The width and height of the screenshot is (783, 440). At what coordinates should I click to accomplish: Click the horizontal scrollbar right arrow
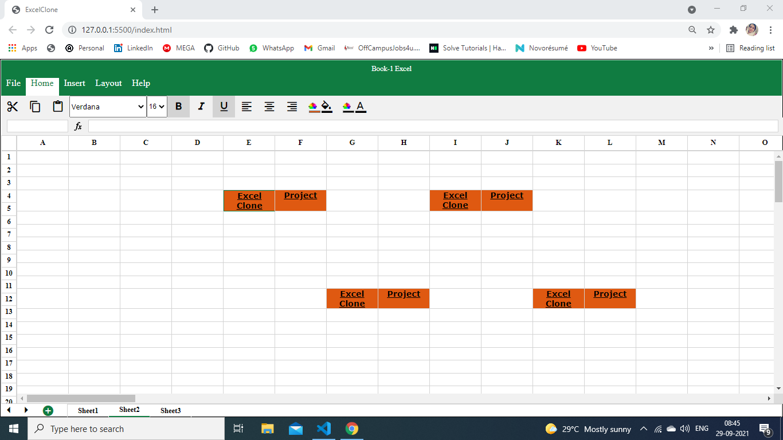(769, 398)
